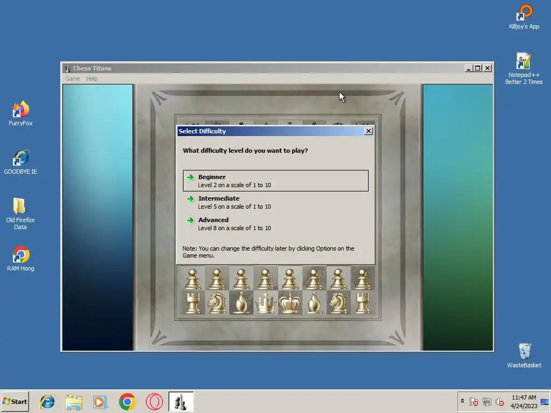
Task: Select the white pawn in front of the queen
Action: click(x=265, y=279)
